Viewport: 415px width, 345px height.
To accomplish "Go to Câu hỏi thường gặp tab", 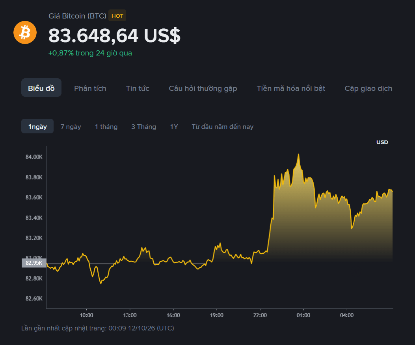I will click(x=203, y=88).
